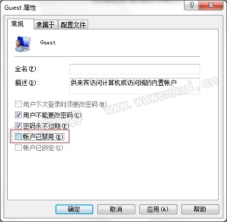
Task: Select the 配置文件 tab
Action: pos(73,25)
